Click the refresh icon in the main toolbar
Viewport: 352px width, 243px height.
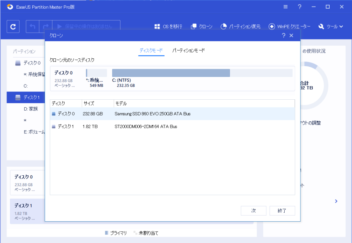point(13,26)
